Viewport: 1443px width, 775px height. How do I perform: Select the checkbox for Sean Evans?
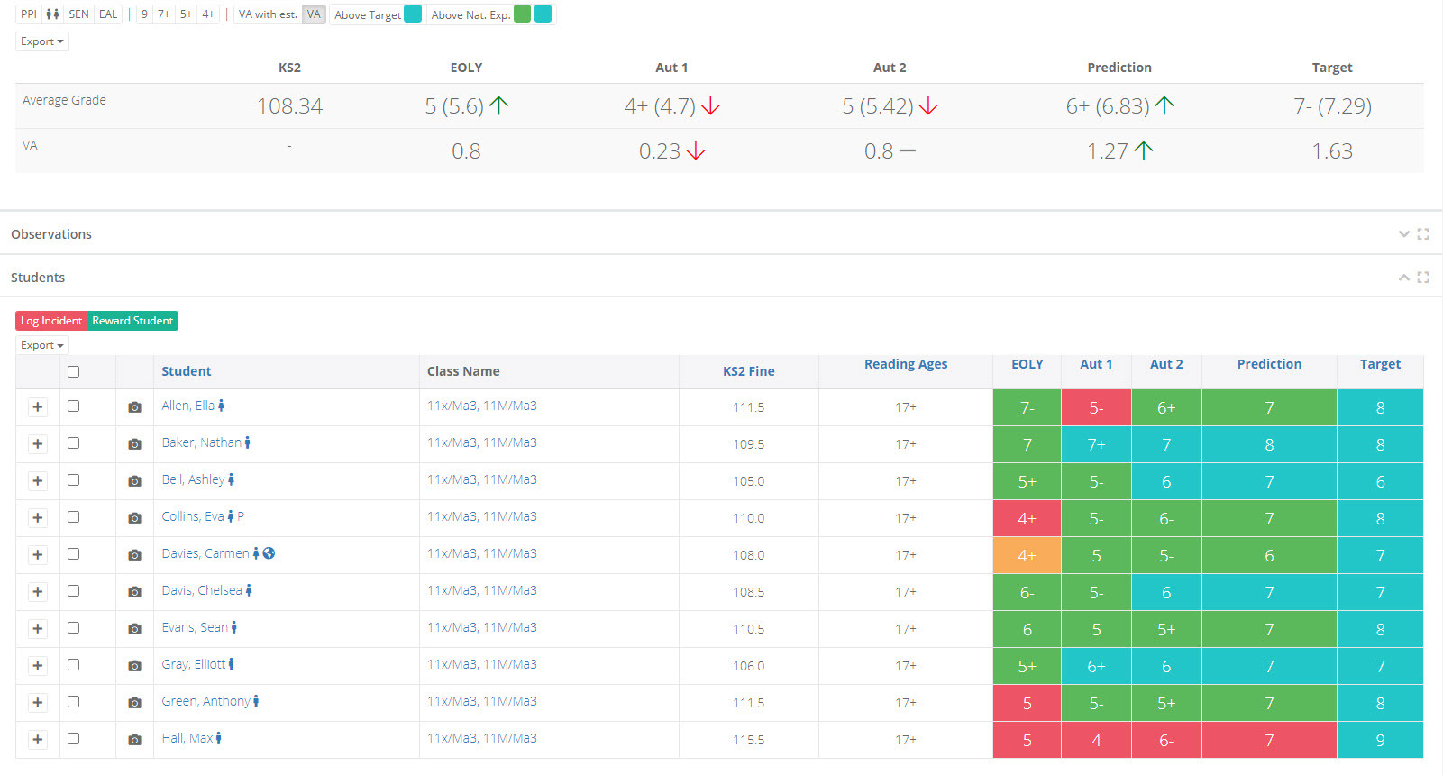click(74, 628)
